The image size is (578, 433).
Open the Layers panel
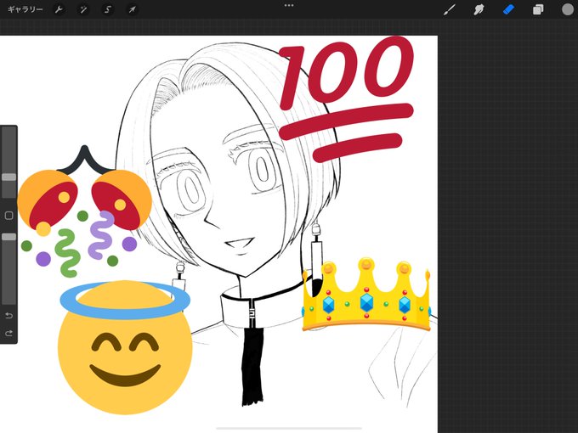[x=538, y=9]
